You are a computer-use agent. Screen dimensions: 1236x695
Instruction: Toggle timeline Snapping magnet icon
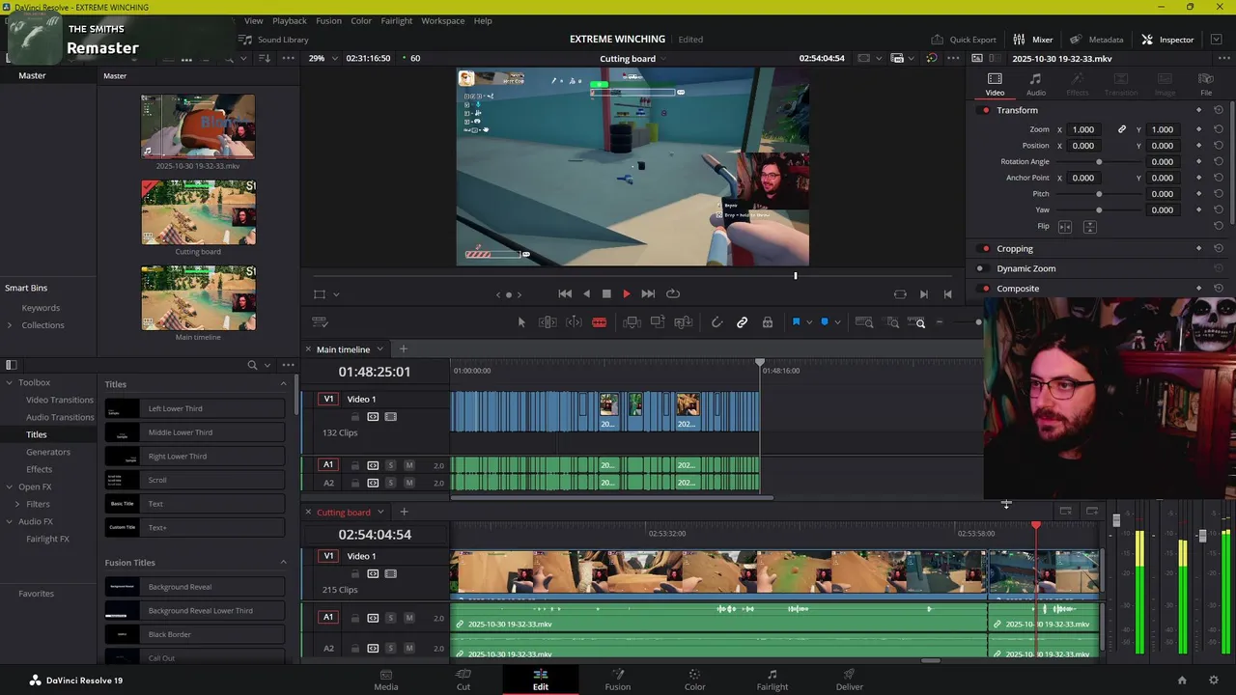[716, 322]
